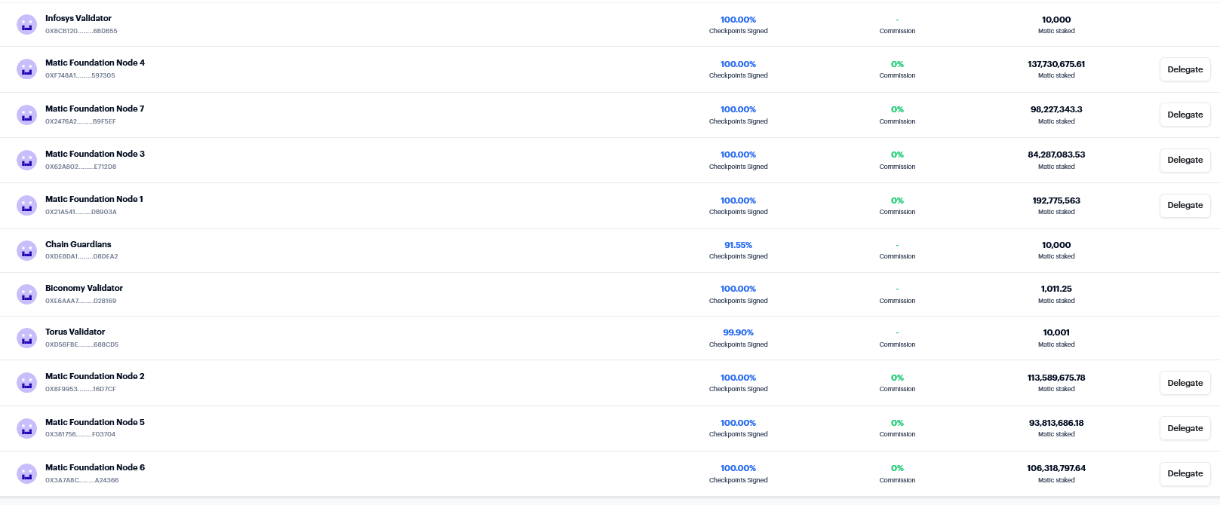Image resolution: width=1220 pixels, height=505 pixels.
Task: Click the 10,001 Matic staked value
Action: [1056, 332]
